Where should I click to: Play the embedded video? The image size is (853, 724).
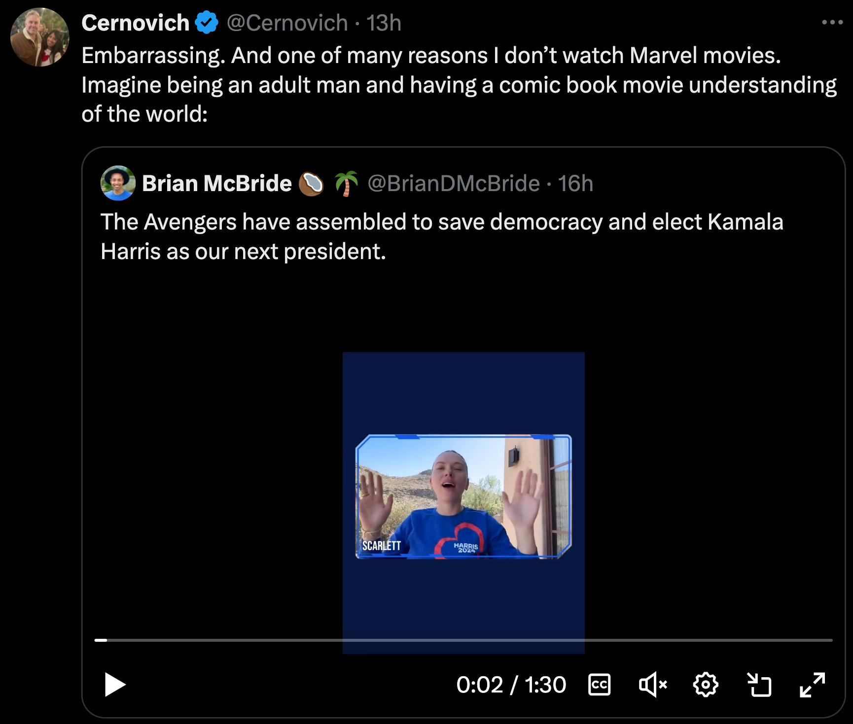[x=115, y=685]
